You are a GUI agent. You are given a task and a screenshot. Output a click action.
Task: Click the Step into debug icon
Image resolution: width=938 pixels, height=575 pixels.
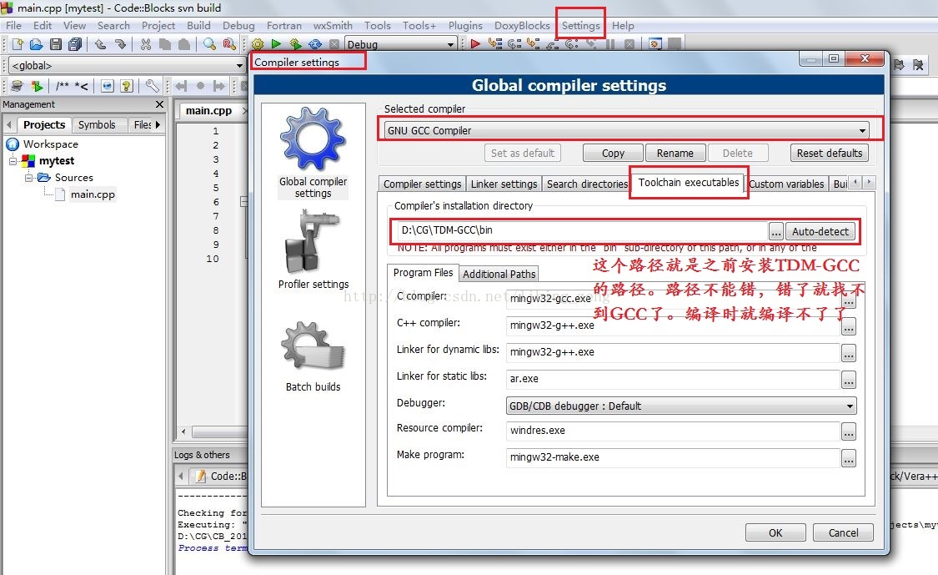pos(533,43)
